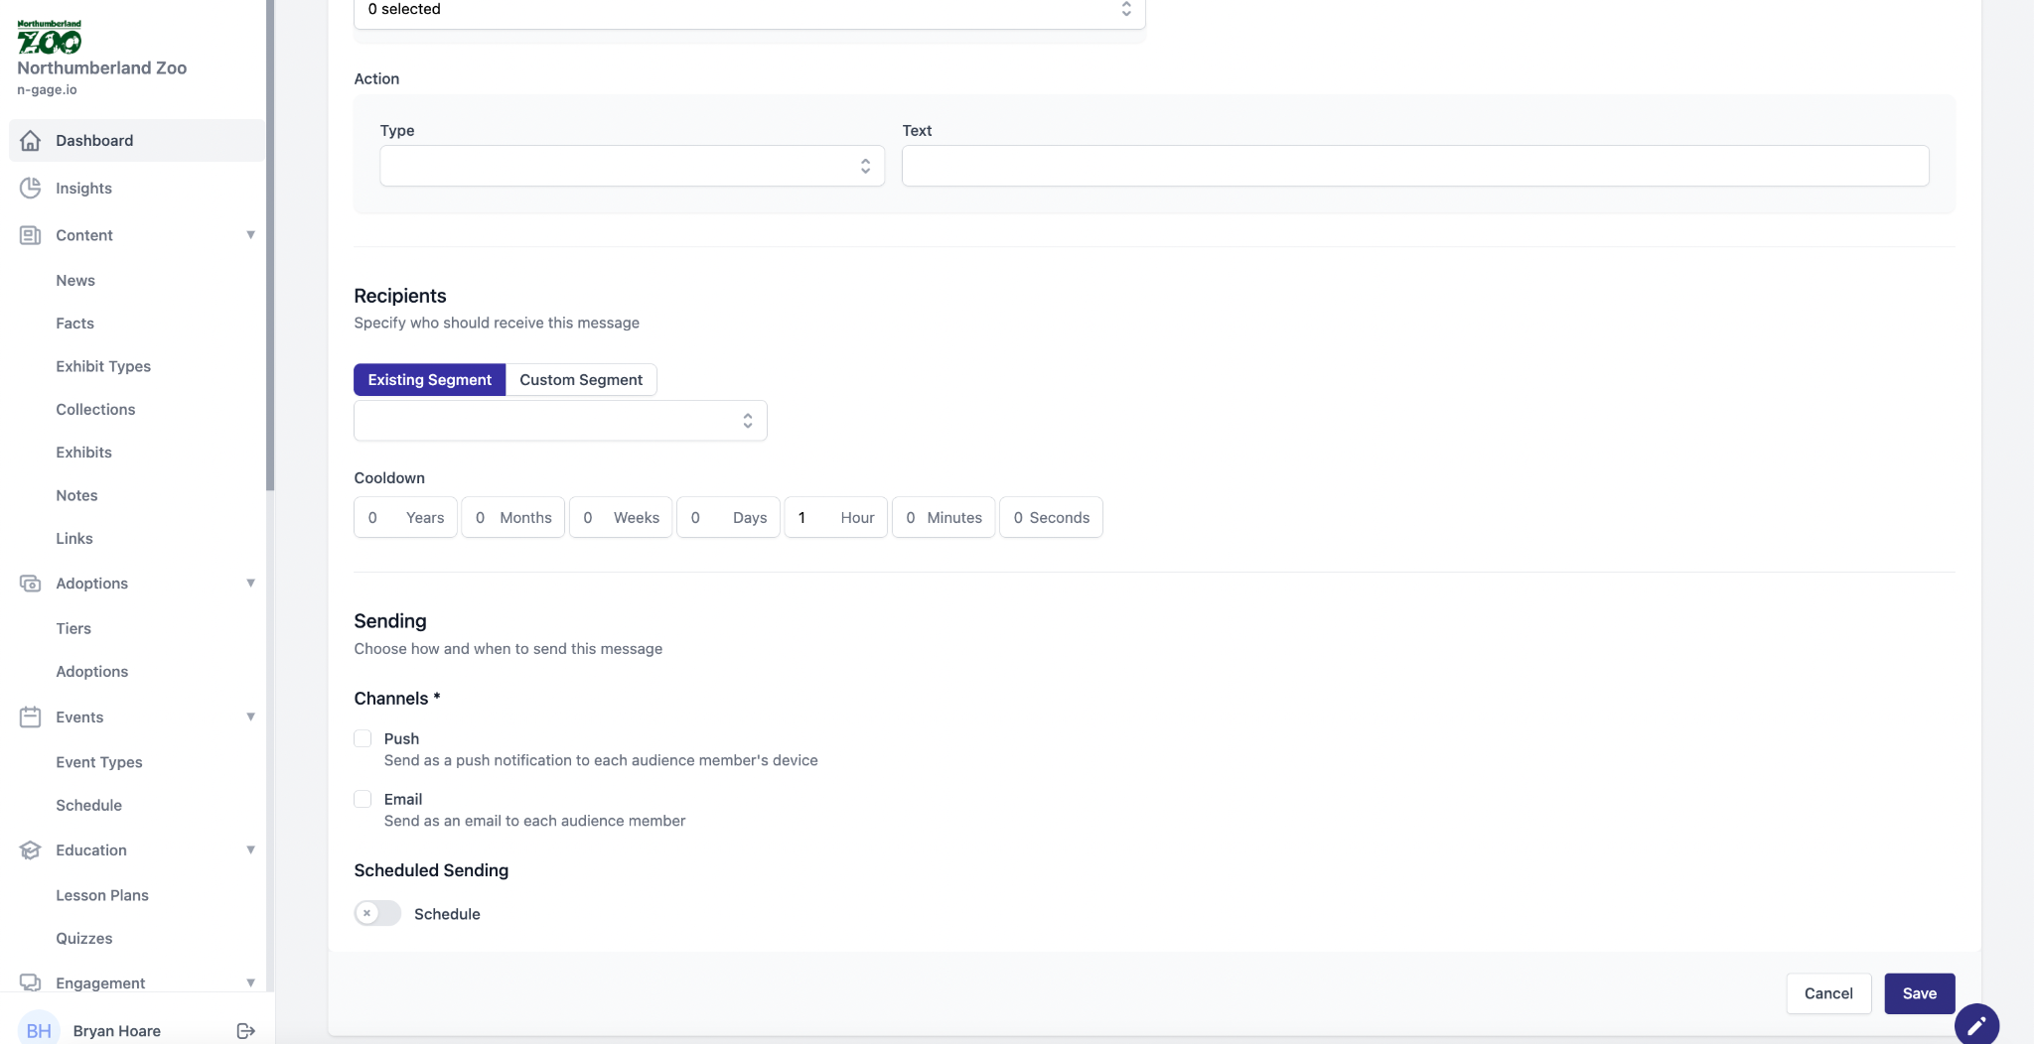Enable the Push channel checkbox
This screenshot has width=2034, height=1044.
click(x=363, y=738)
